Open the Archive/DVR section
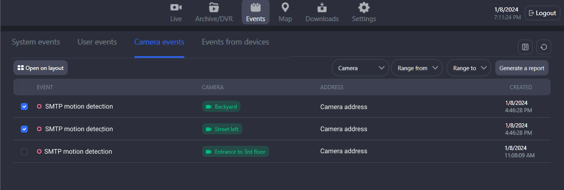 [x=214, y=12]
